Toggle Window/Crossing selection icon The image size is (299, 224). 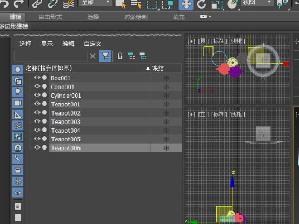(x=168, y=4)
